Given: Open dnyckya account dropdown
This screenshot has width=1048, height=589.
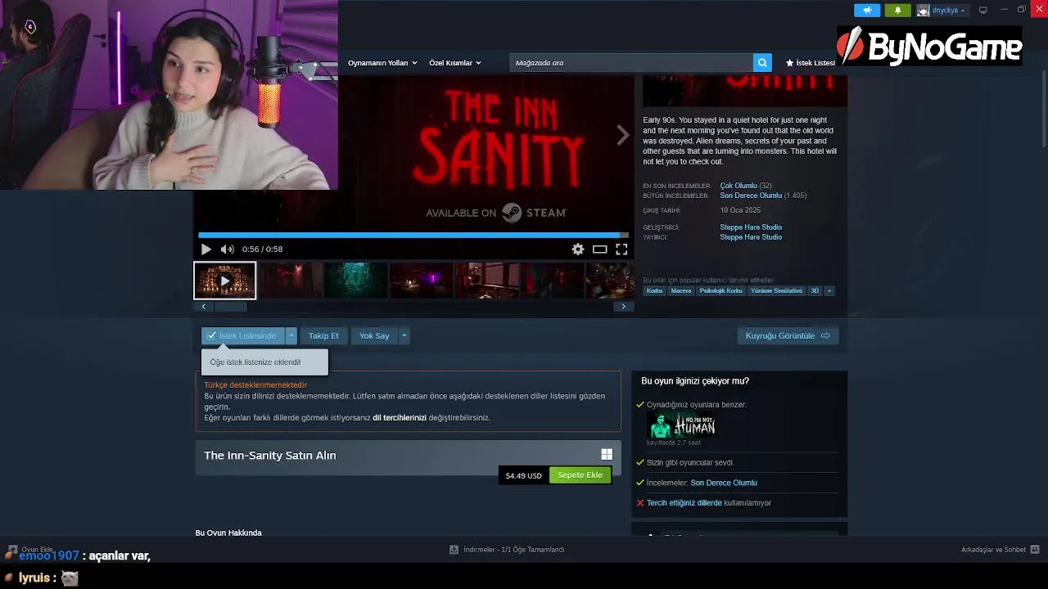Looking at the screenshot, I should [x=949, y=11].
